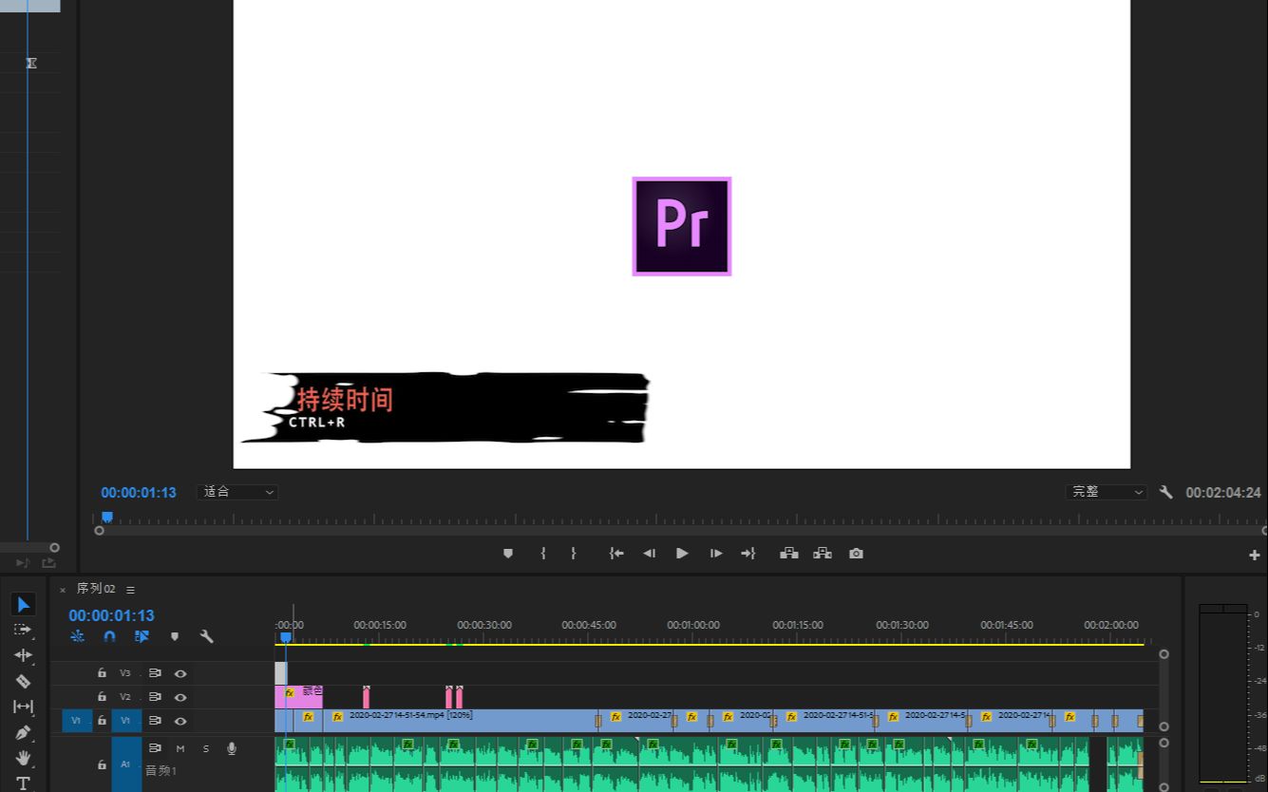Toggle V1 track targeting
This screenshot has height=792, width=1268.
point(126,721)
